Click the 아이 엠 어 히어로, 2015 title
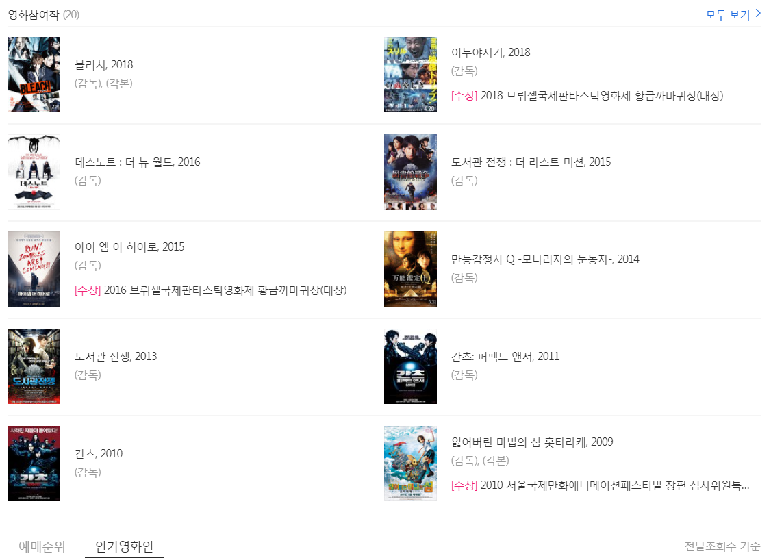 coord(129,246)
